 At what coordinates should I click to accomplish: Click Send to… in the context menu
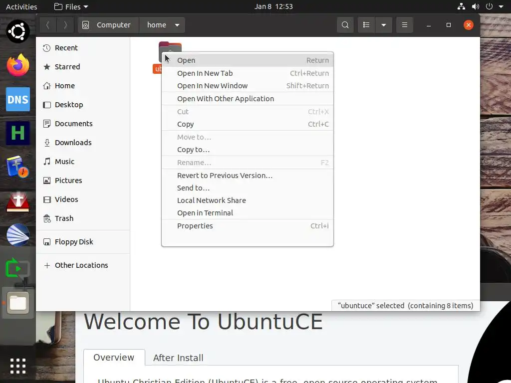pos(248,188)
